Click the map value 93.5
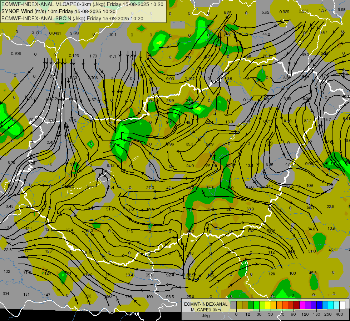350x321 pixels. (x=170, y=297)
